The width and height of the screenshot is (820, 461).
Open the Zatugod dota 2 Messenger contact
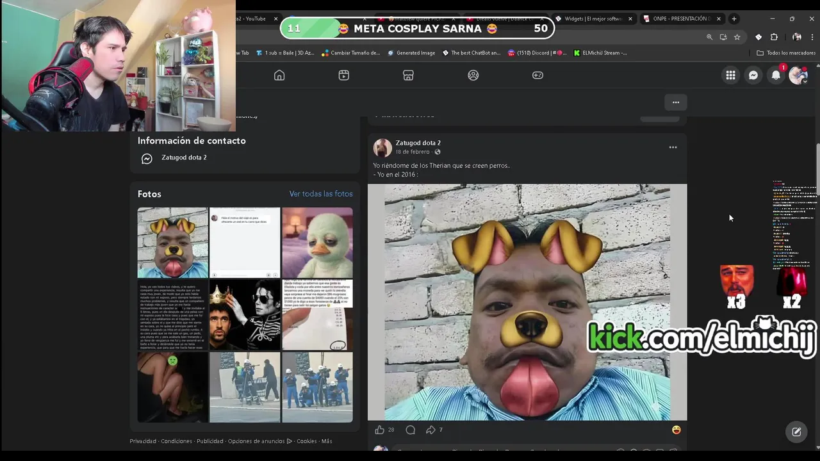coord(184,158)
